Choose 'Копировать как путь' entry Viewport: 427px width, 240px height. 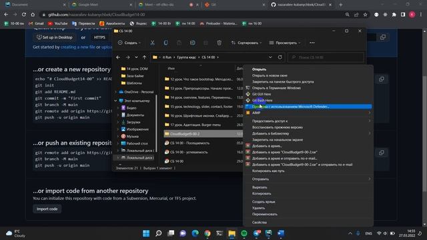pos(268,171)
